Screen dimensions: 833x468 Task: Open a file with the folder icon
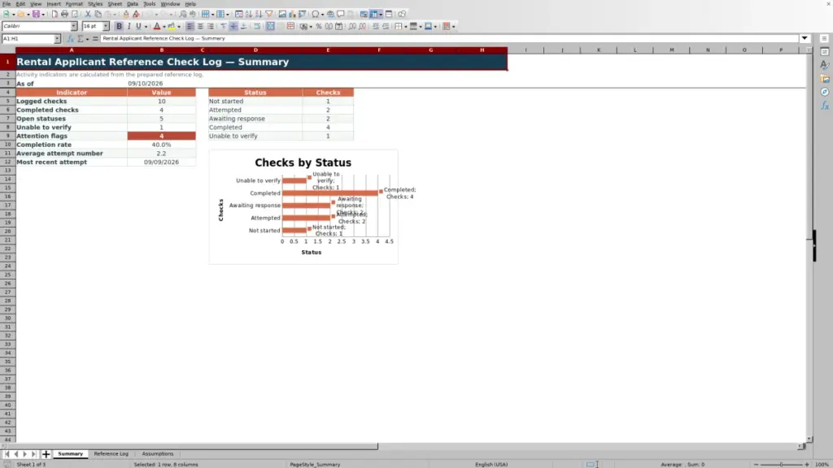tap(20, 14)
